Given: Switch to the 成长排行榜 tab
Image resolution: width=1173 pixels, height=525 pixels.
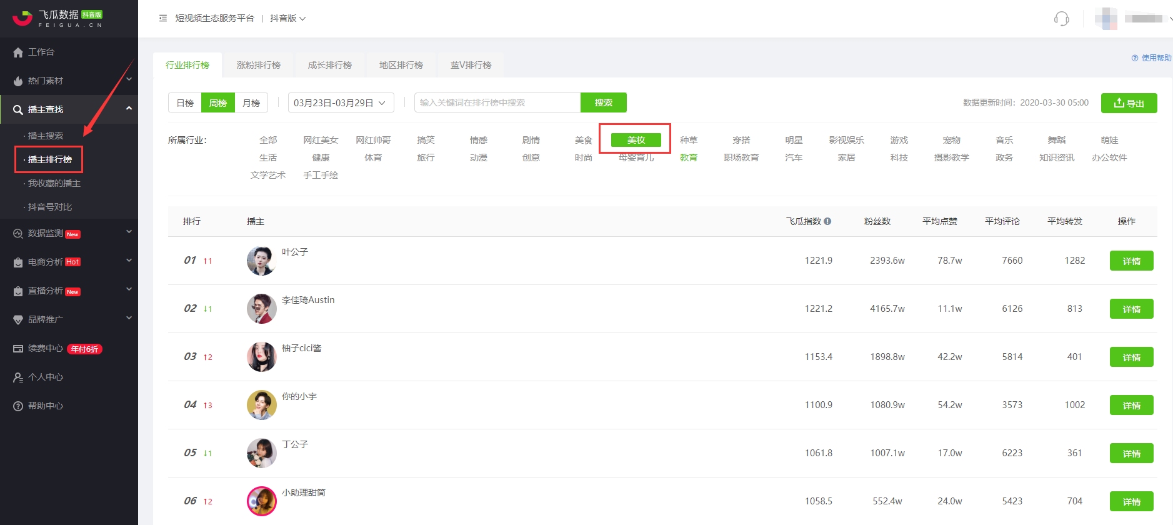Looking at the screenshot, I should [x=330, y=65].
